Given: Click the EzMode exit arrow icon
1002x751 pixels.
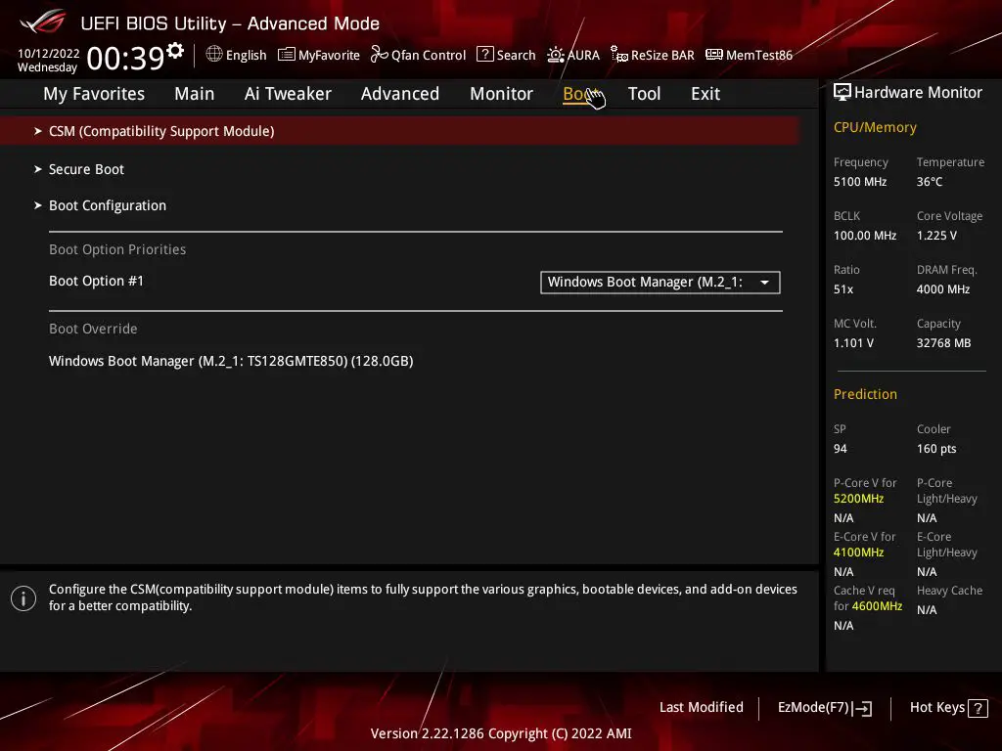Looking at the screenshot, I should click(x=863, y=708).
